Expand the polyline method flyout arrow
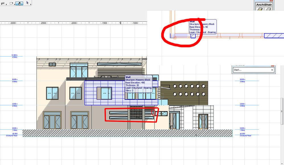The image size is (284, 165). click(x=6, y=4)
